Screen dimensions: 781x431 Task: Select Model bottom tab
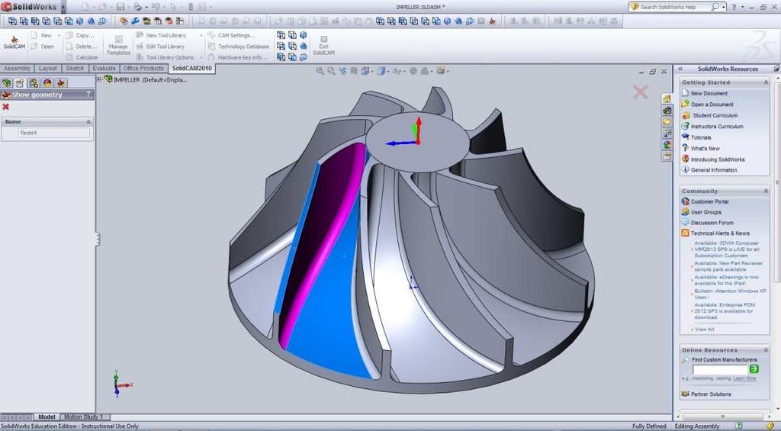tap(47, 417)
